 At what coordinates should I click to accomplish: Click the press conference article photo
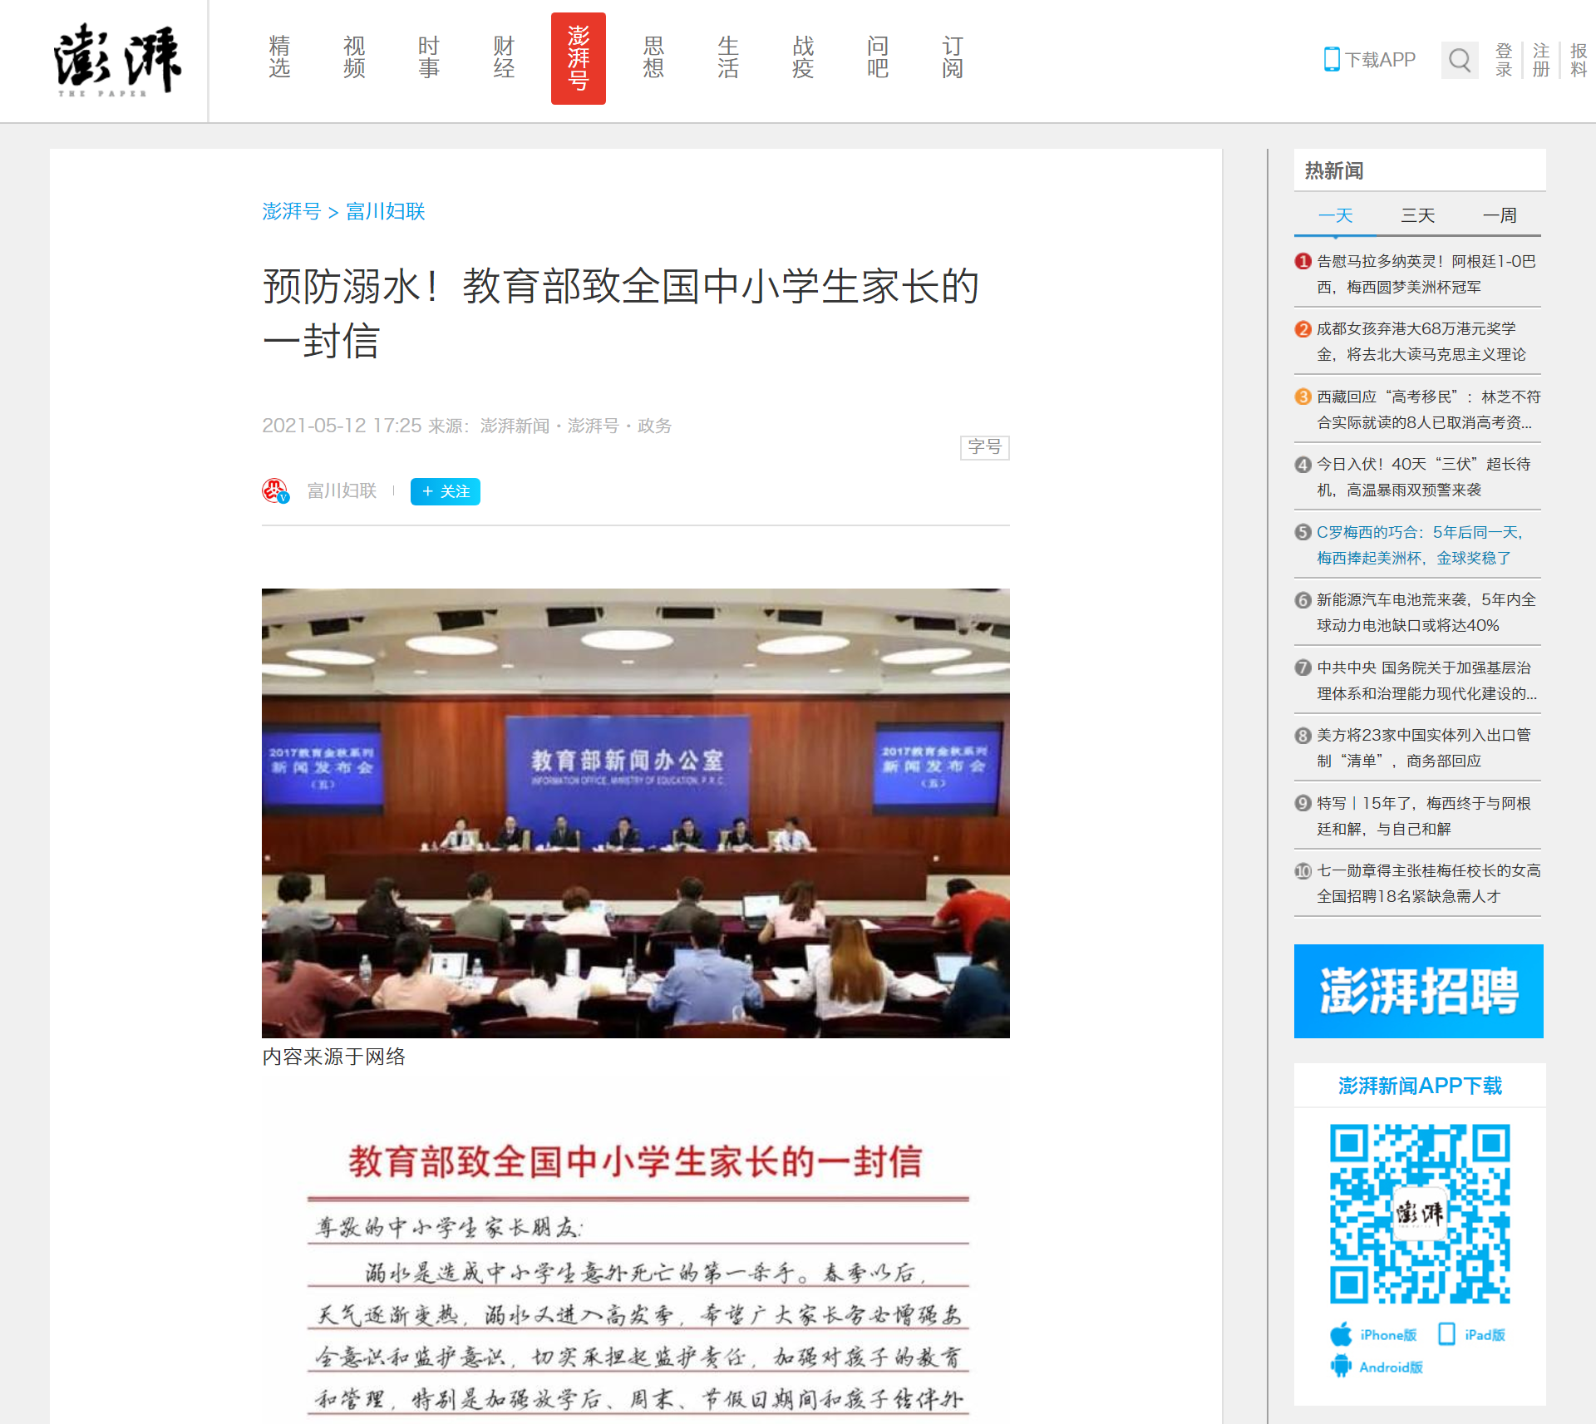tap(635, 812)
